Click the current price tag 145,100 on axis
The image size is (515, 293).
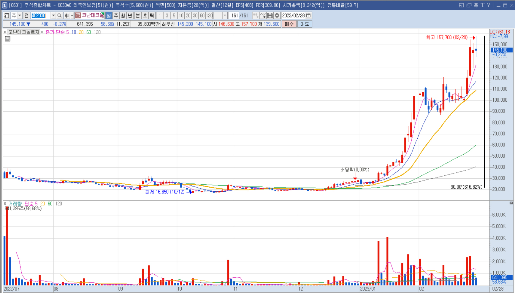(x=502, y=50)
